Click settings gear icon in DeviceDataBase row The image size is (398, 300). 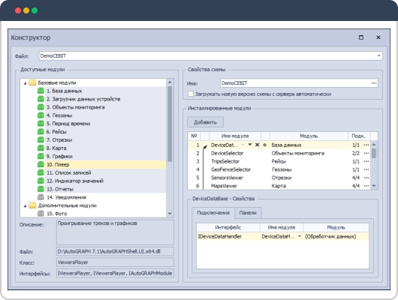[265, 145]
